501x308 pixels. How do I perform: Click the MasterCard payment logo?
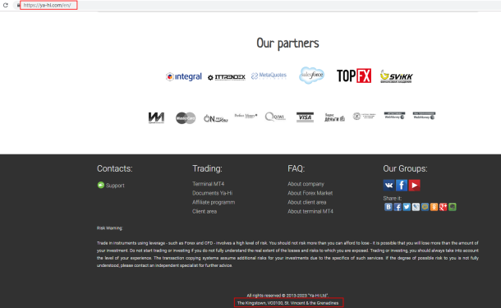click(x=186, y=118)
